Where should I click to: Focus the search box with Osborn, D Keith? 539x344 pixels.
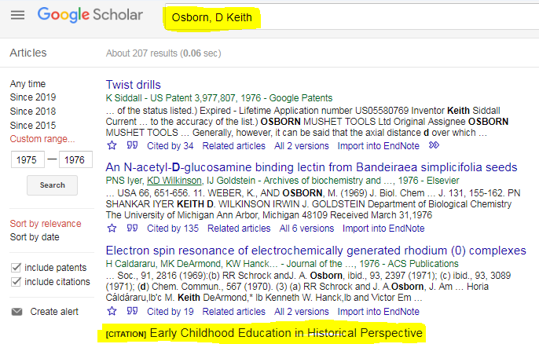350,17
